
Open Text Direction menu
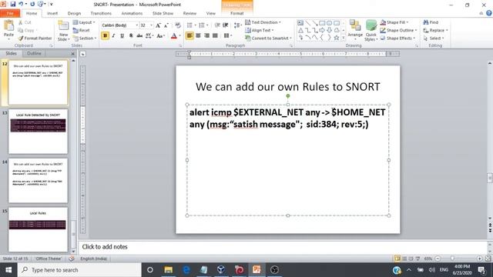pos(263,22)
